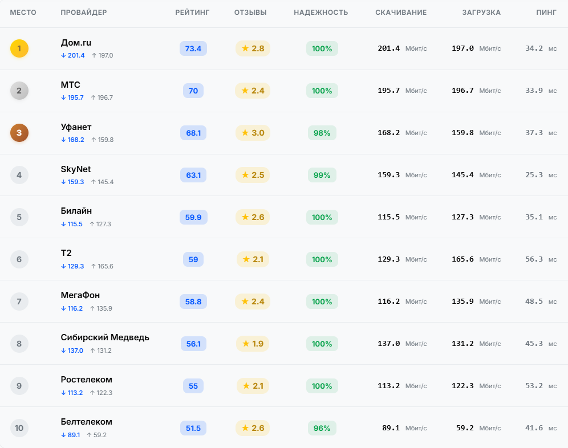This screenshot has width=568, height=448.
Task: Click the 165.6 Мбит/с upload cell
Action: point(476,259)
